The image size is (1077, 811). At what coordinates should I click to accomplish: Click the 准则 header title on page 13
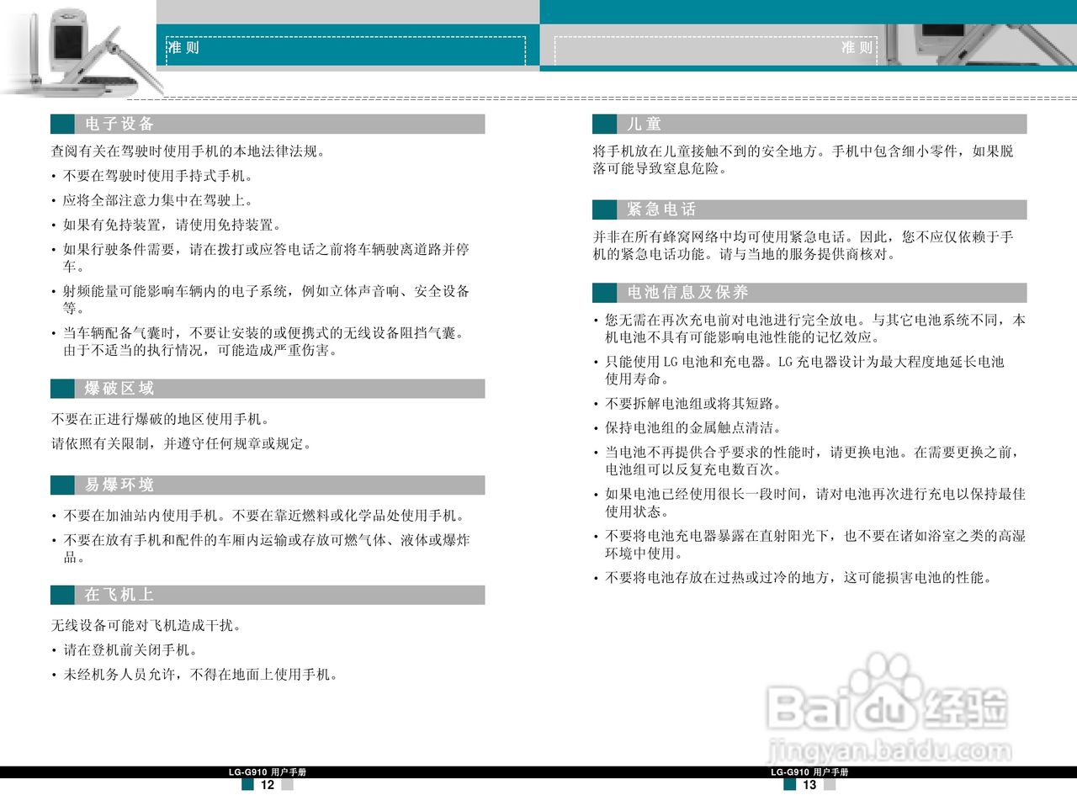click(857, 48)
